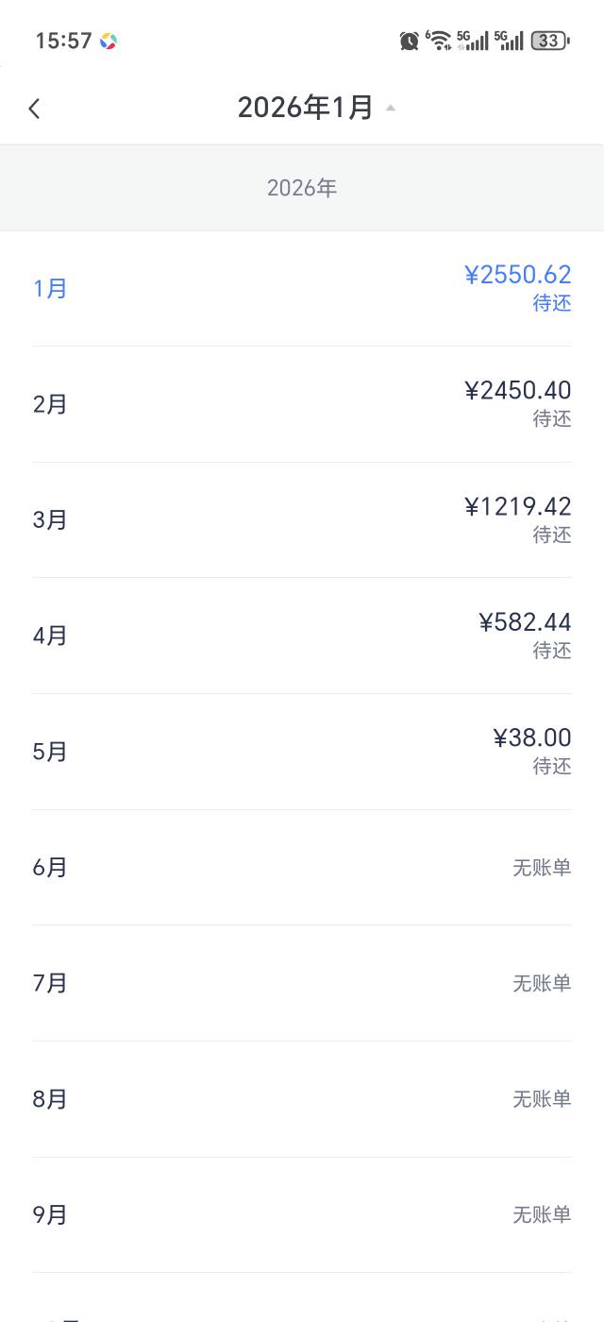
Task: Tap the colorful app icon beside clock
Action: 109,41
